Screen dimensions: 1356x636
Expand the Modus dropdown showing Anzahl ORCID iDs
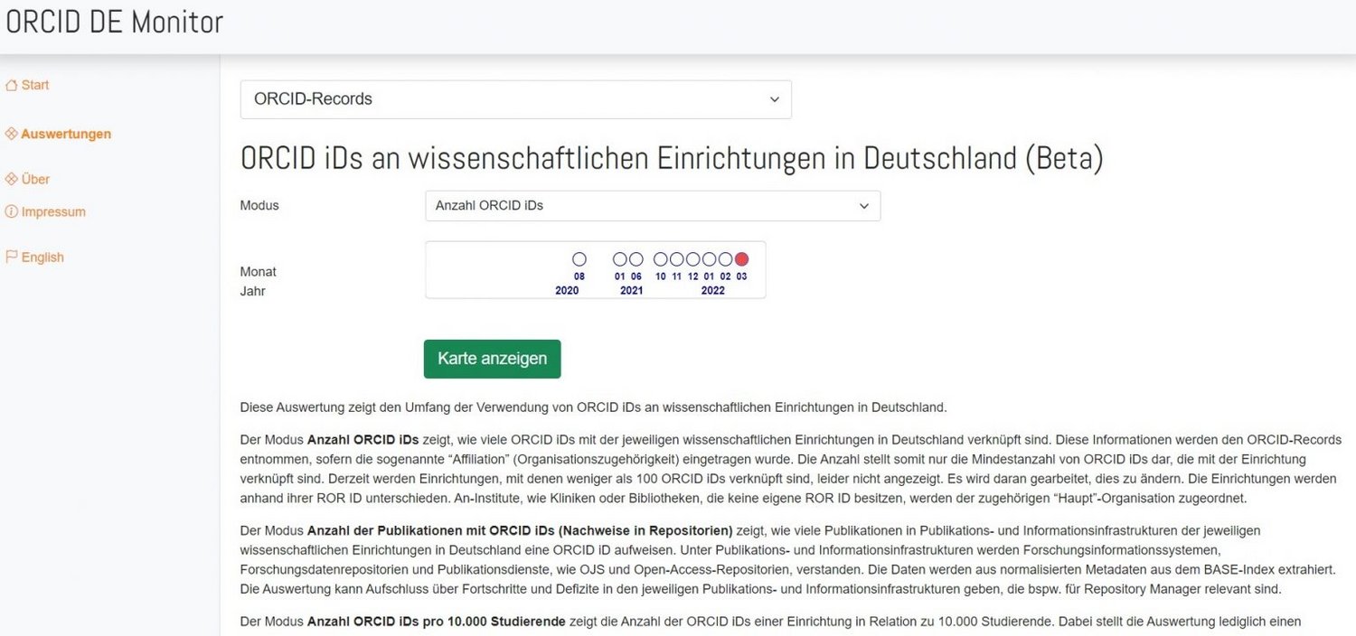click(x=653, y=206)
